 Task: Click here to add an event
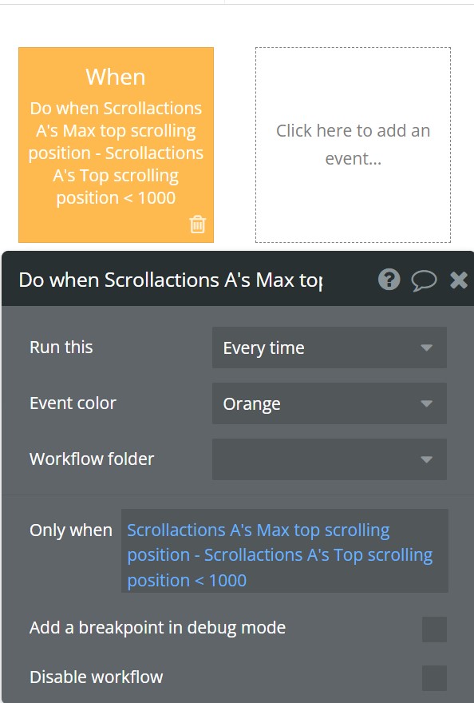pyautogui.click(x=353, y=145)
